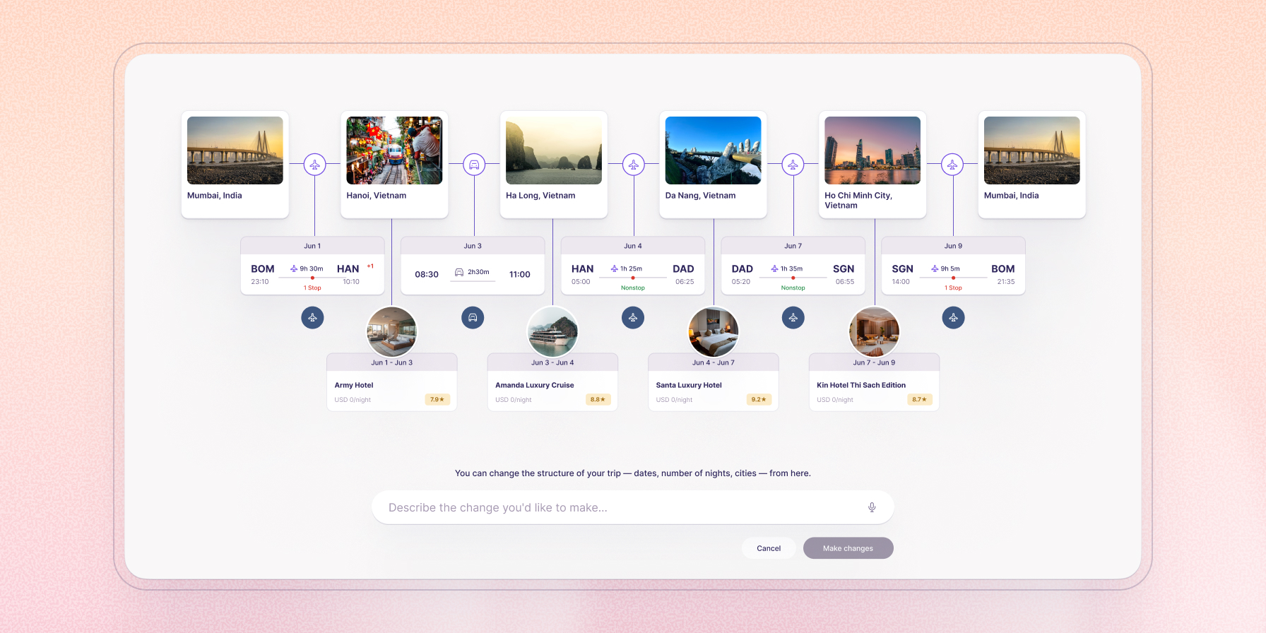This screenshot has width=1266, height=633.
Task: Select the Jun 4 HAN to DAD flight card
Action: 633,266
